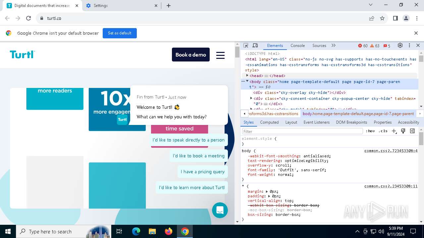This screenshot has width=424, height=238.
Task: Choose 'I'd like to learn more about Turtl'
Action: (192, 187)
